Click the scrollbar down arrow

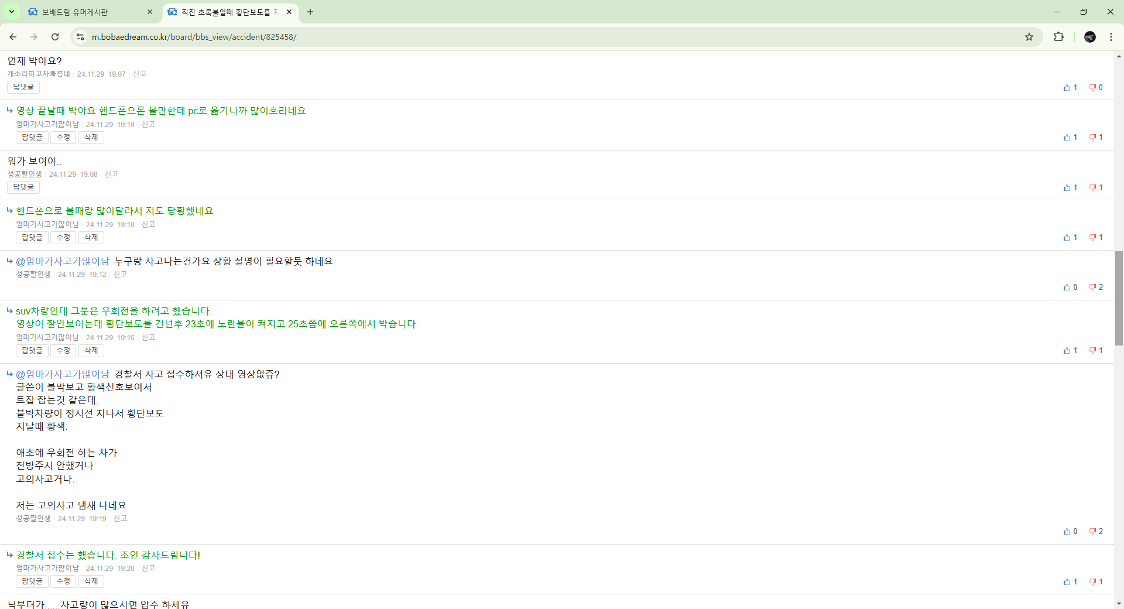coord(1119,604)
